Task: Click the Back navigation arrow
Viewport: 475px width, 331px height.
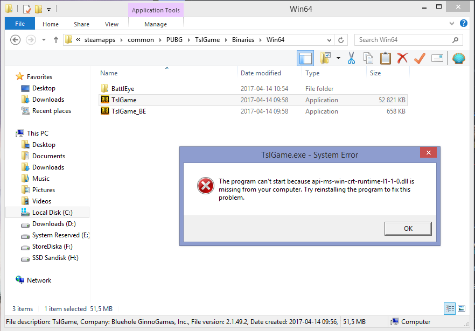Action: 15,40
